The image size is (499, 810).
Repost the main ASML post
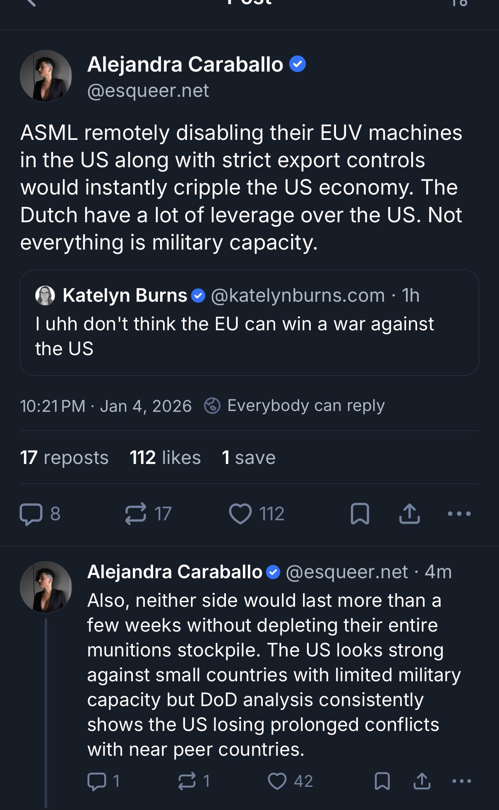click(x=136, y=514)
